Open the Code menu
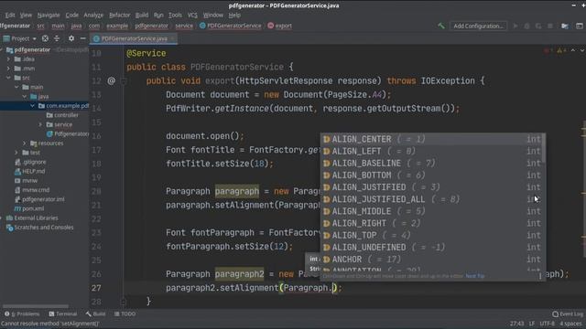 tap(71, 16)
